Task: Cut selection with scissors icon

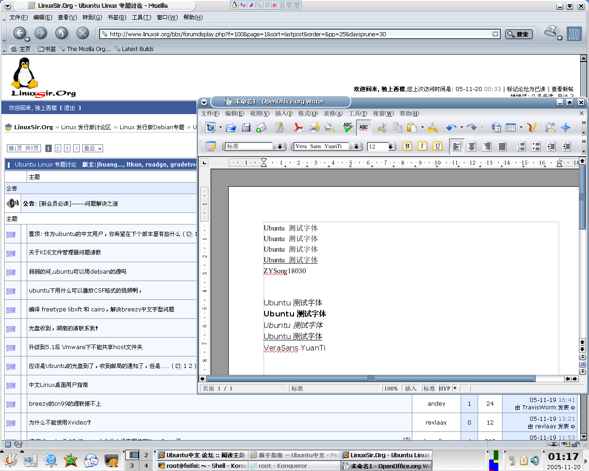Action: click(x=382, y=127)
